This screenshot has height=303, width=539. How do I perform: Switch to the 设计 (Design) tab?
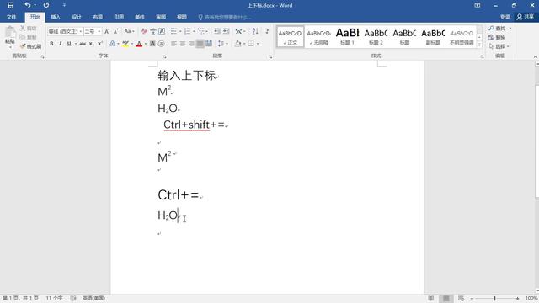(x=77, y=17)
